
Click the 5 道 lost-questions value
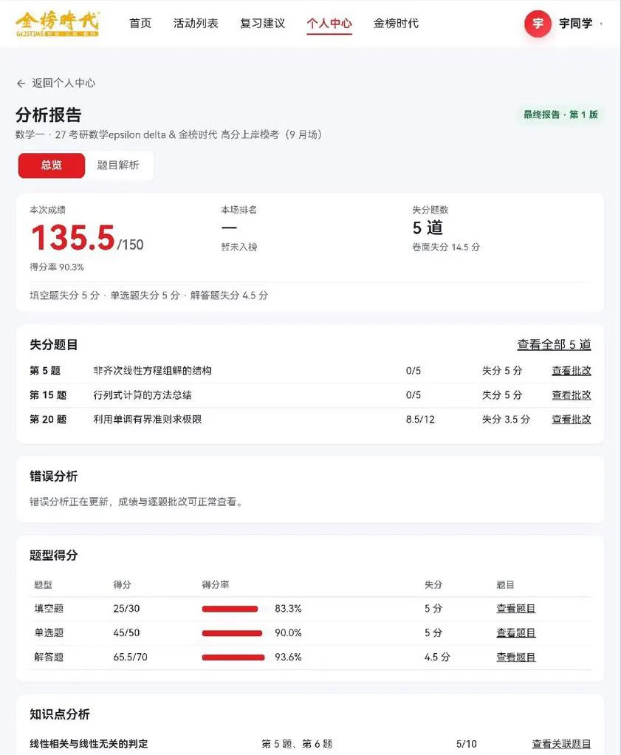coord(428,228)
